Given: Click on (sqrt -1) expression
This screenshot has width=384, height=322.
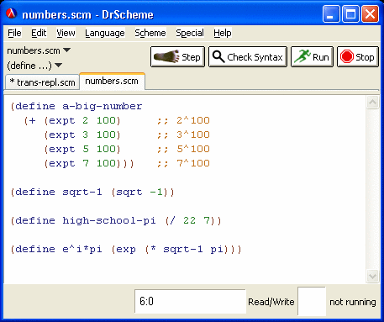Looking at the screenshot, I should tap(139, 193).
